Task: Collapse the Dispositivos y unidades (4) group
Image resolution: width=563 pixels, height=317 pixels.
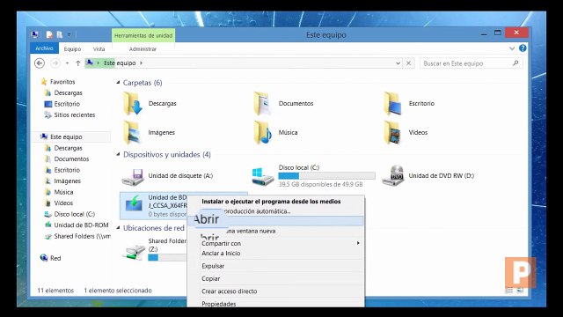Action: coord(118,155)
